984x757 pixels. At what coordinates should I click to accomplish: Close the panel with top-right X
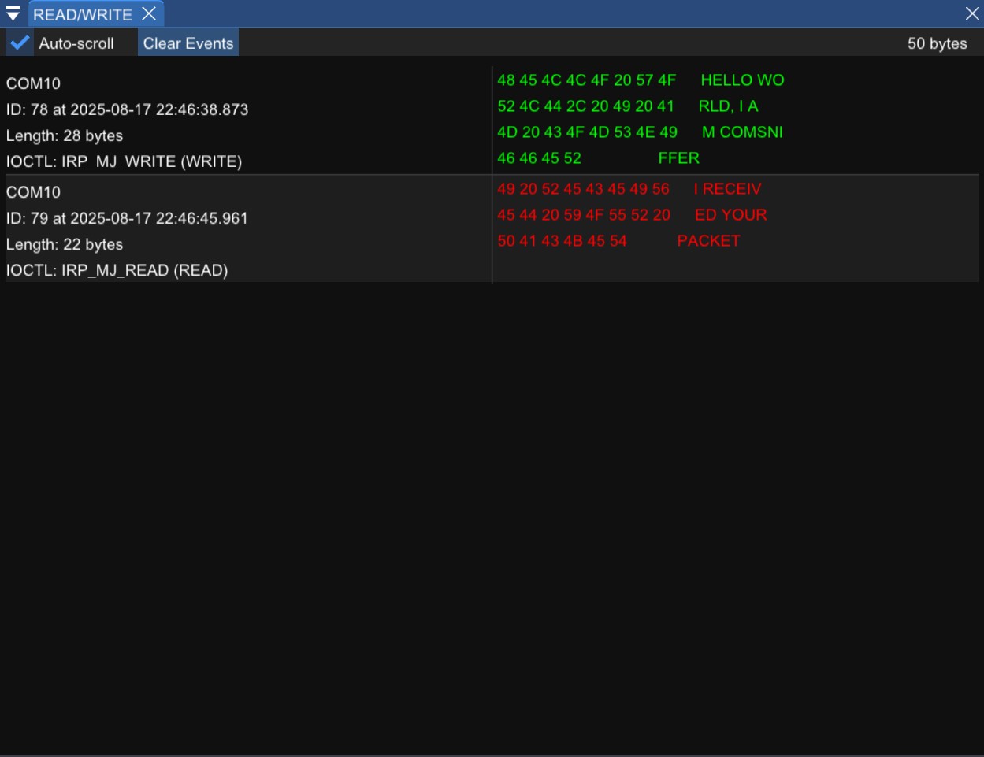click(x=972, y=13)
